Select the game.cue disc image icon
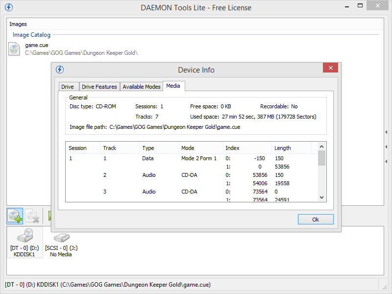 click(x=14, y=49)
